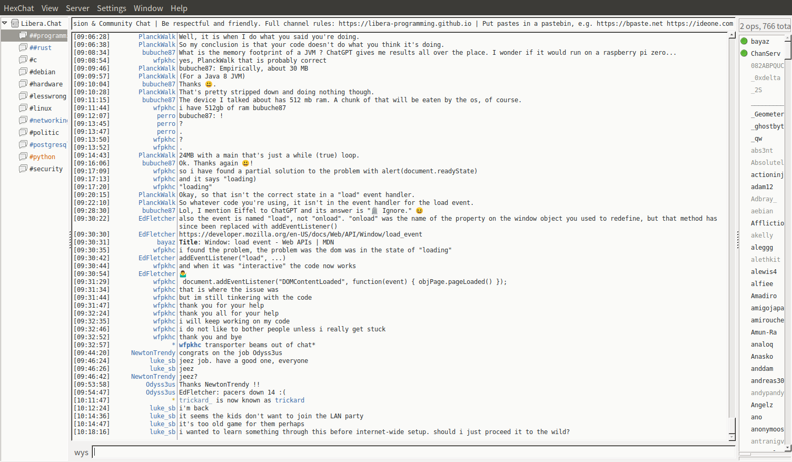
Task: Click the wys nickname button
Action: [81, 453]
